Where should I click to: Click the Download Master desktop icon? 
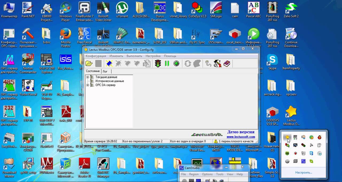[x=9, y=168]
